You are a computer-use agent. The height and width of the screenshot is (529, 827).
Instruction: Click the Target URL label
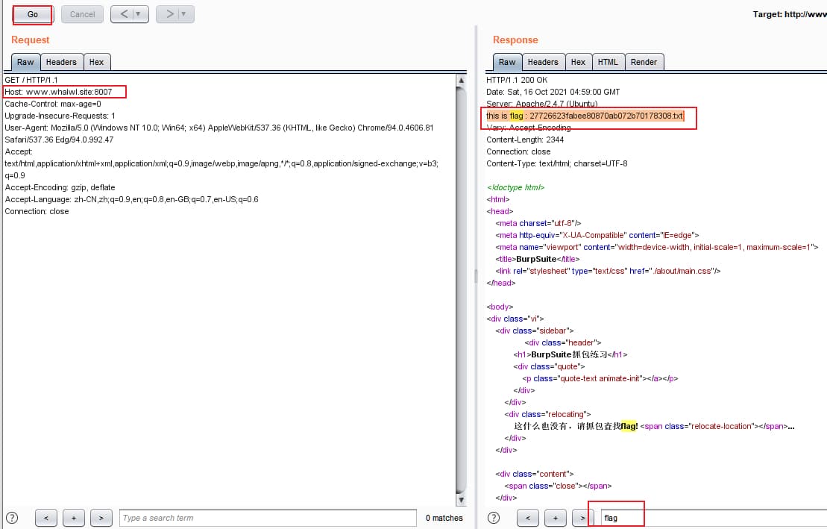(790, 14)
